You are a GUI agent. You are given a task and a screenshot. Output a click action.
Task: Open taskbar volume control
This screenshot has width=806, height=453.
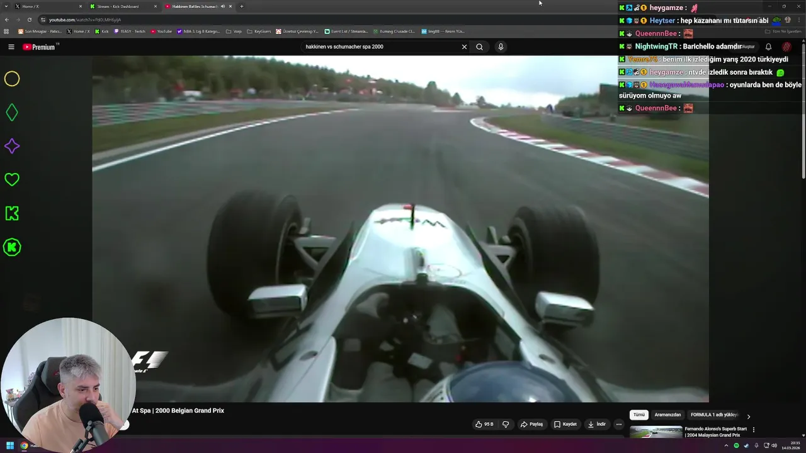pos(774,445)
